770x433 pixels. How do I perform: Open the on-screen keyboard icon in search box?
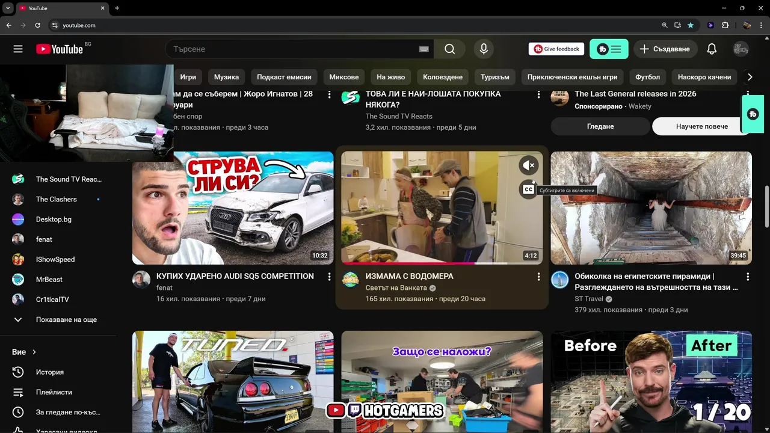[424, 49]
